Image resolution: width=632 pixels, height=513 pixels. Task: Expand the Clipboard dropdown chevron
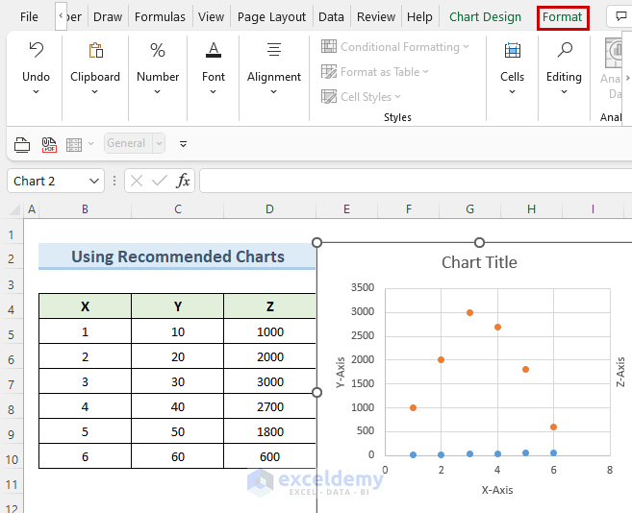pyautogui.click(x=94, y=92)
